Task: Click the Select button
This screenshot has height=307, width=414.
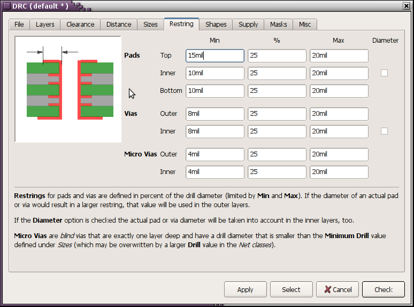Action: pyautogui.click(x=291, y=289)
